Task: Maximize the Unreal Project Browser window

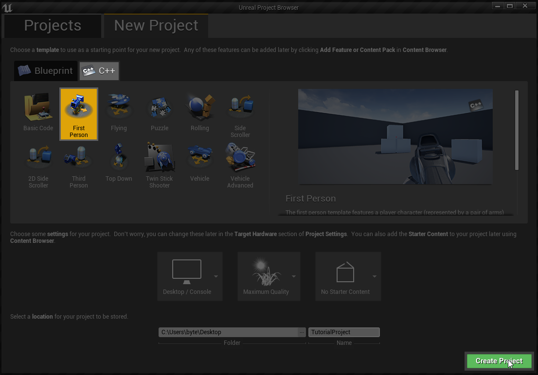Action: 510,6
